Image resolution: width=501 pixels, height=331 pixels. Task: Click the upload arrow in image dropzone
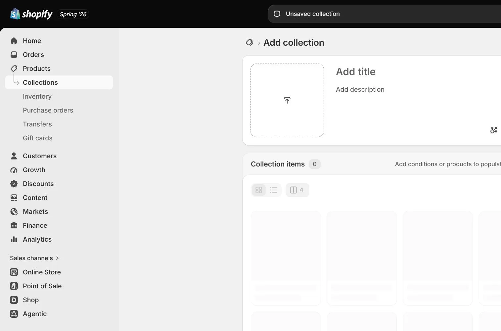(x=287, y=100)
